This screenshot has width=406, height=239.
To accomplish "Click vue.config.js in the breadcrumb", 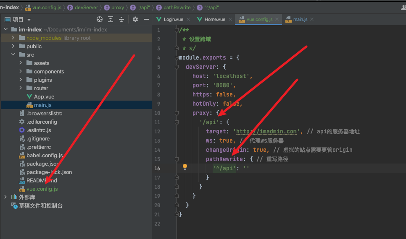I will click(x=47, y=8).
